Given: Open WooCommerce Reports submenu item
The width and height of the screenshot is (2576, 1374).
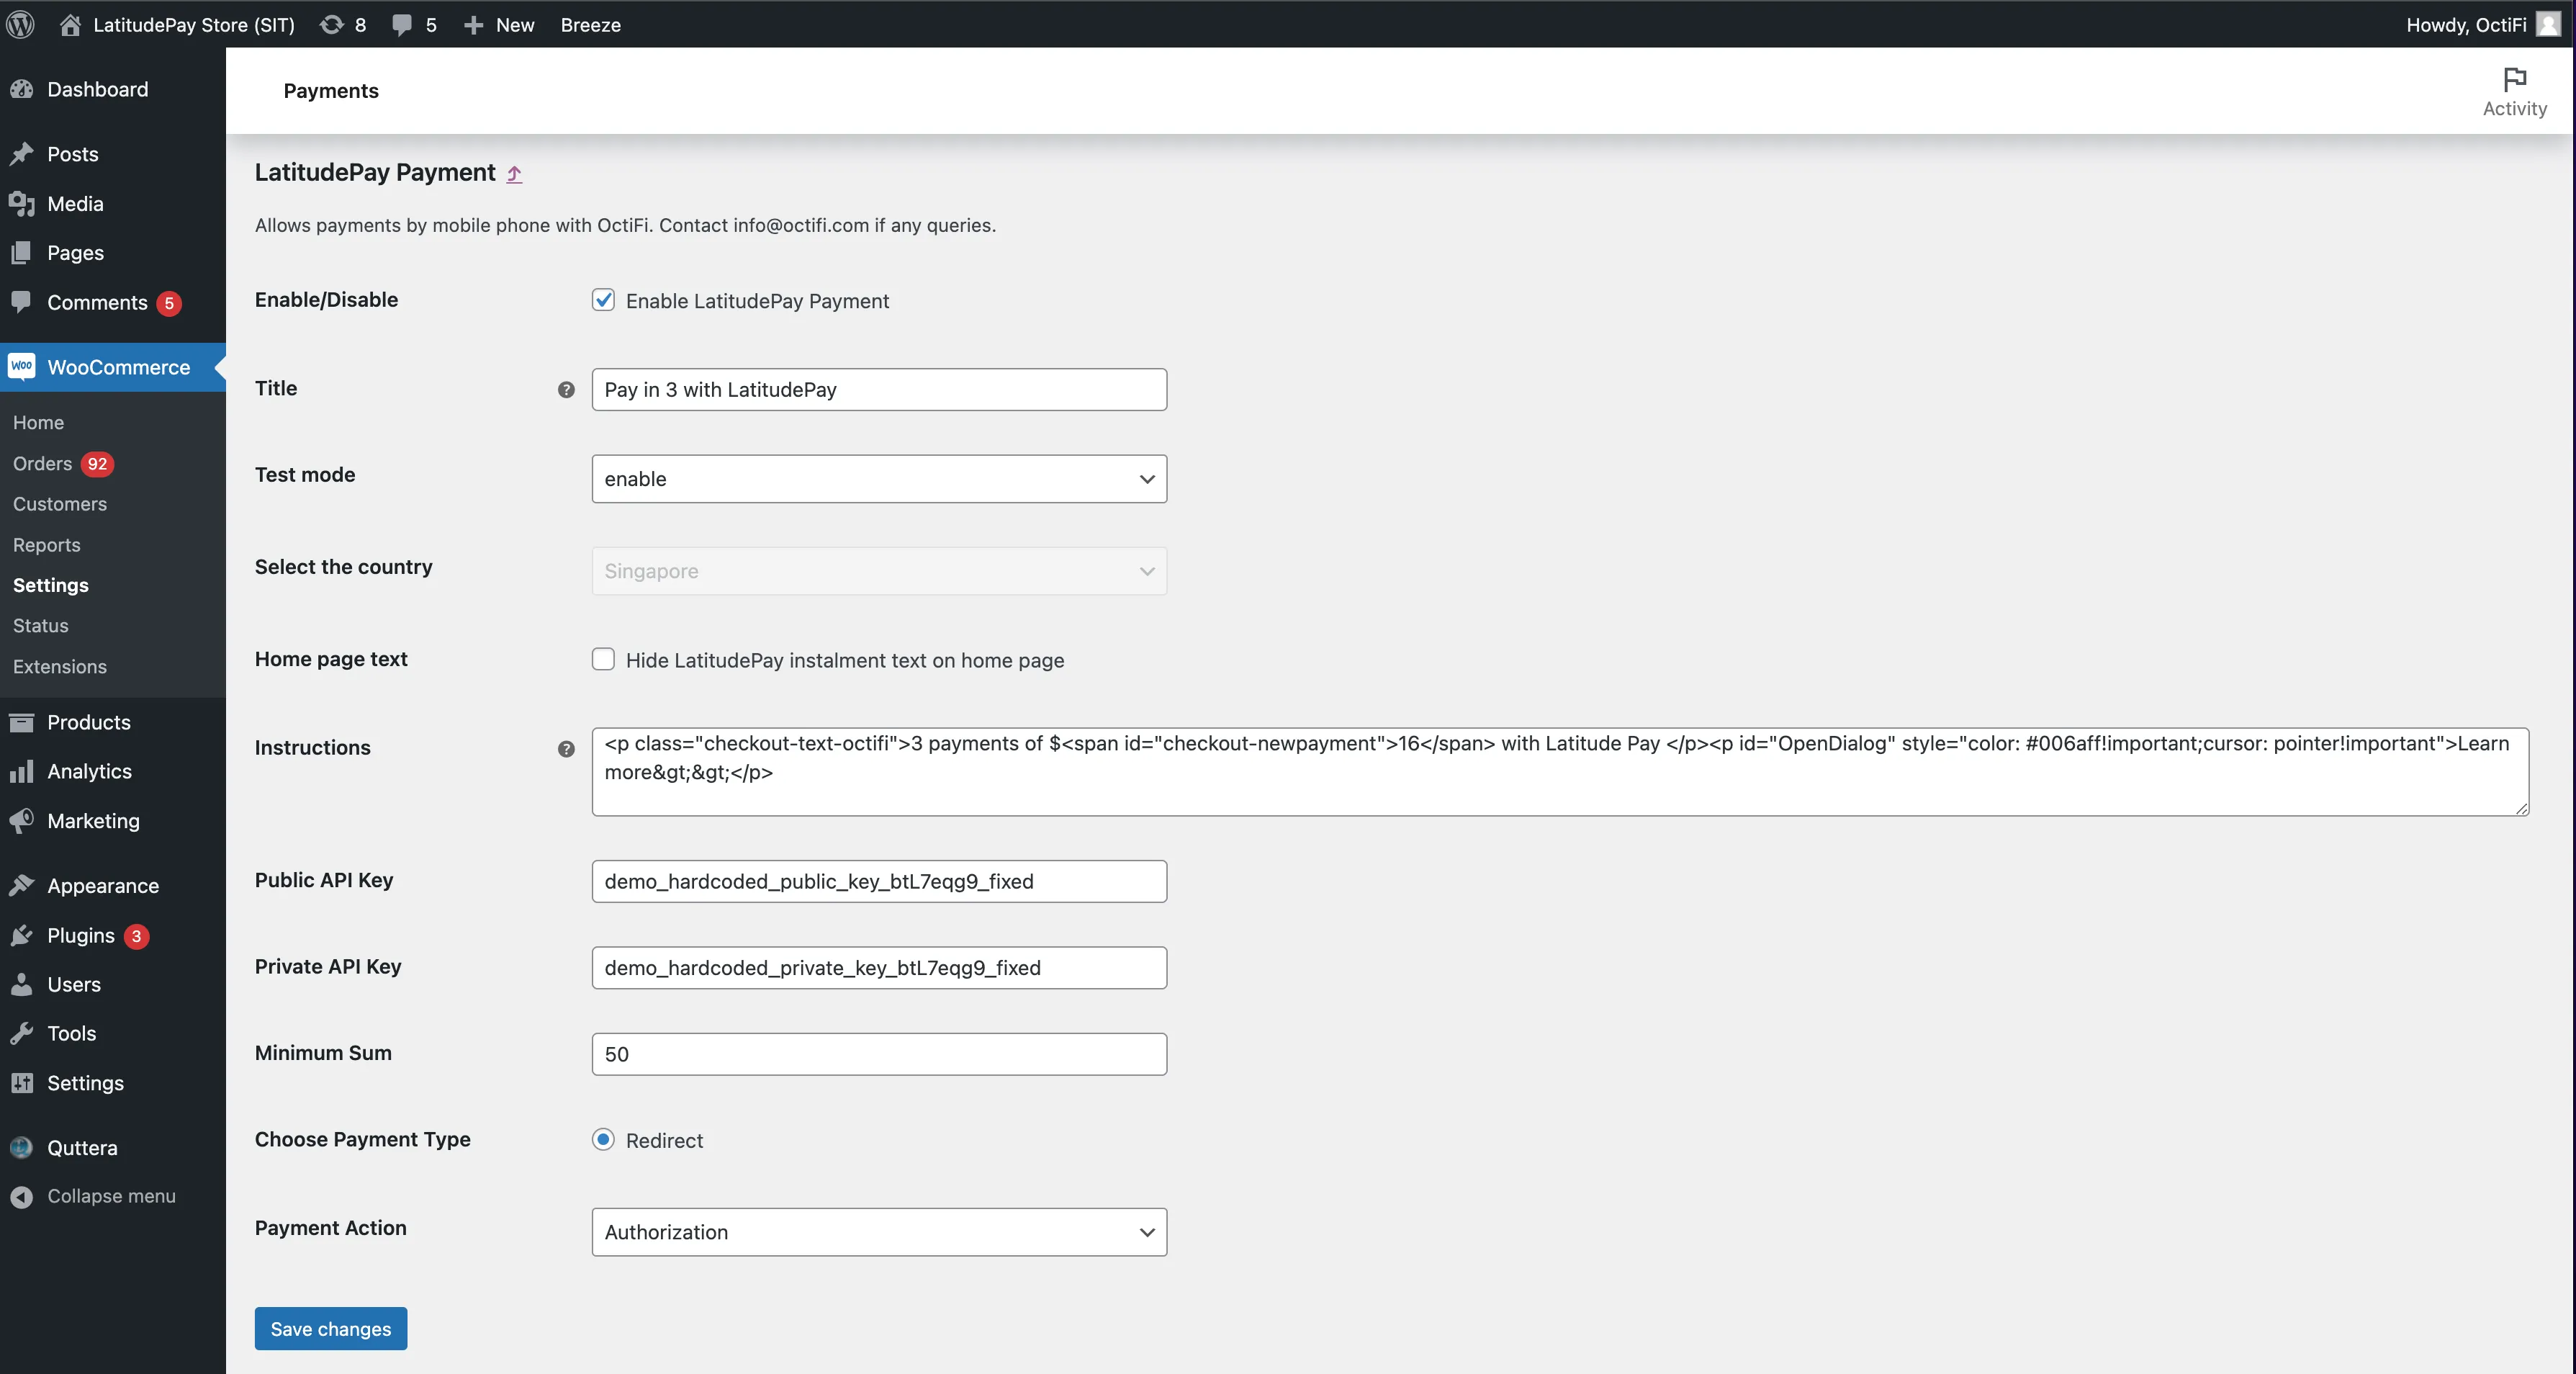Looking at the screenshot, I should click(x=47, y=545).
